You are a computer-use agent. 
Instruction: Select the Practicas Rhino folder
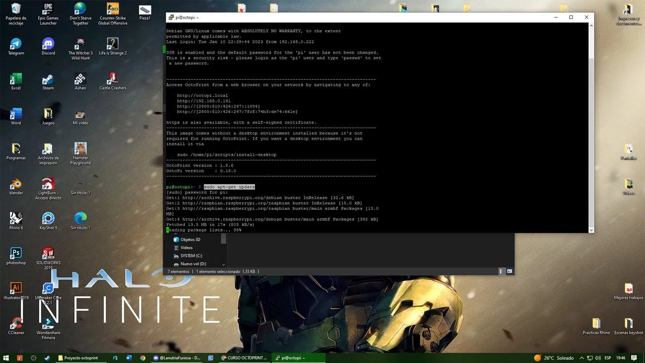[x=596, y=326]
